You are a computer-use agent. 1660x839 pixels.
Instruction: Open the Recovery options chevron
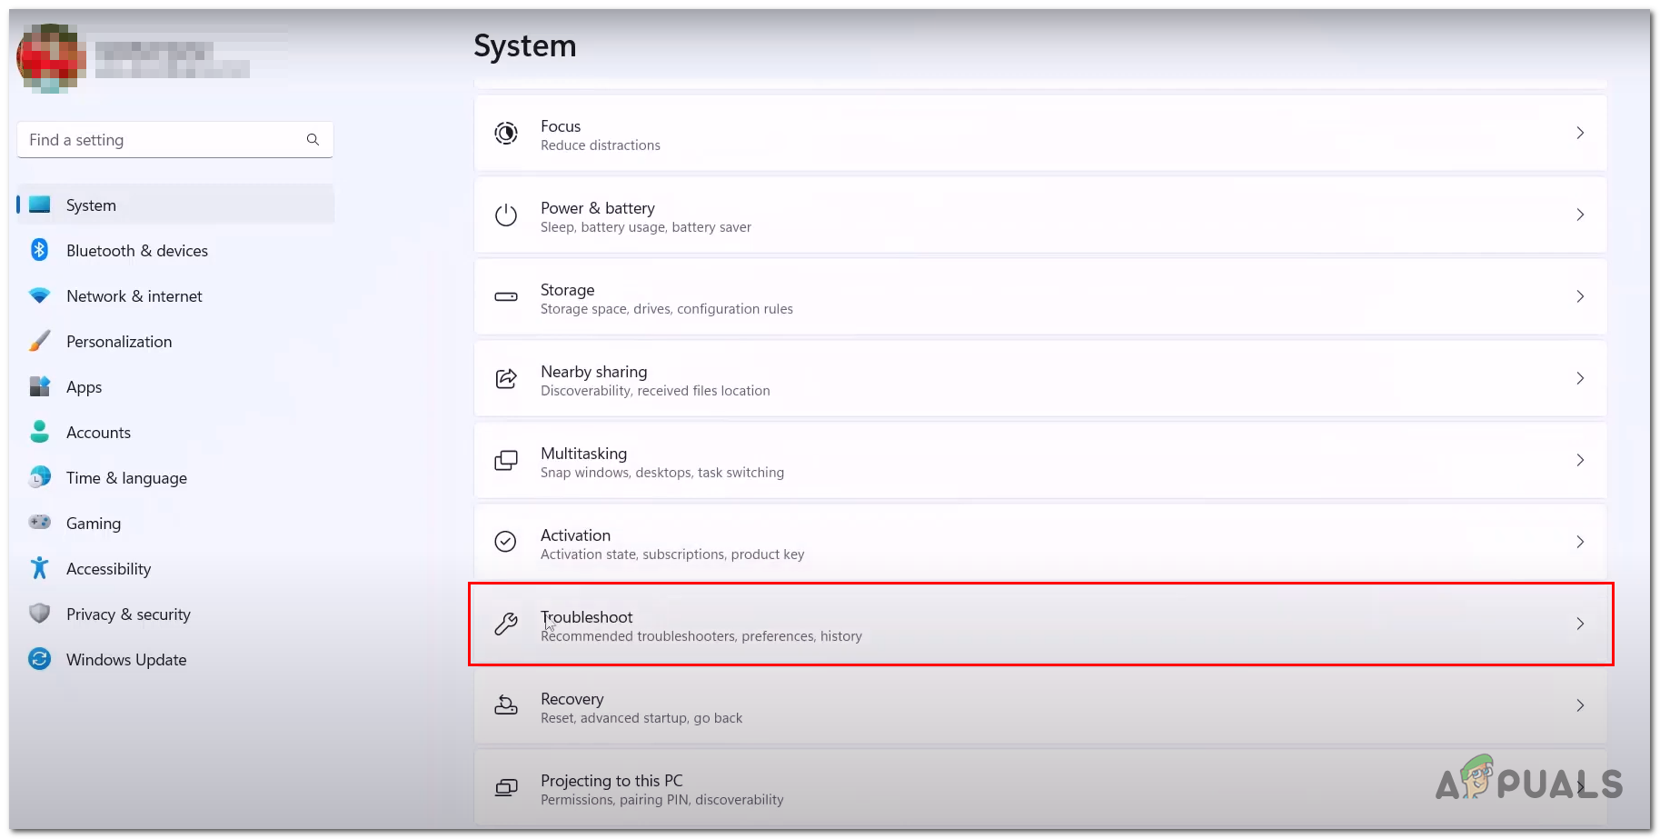tap(1580, 705)
